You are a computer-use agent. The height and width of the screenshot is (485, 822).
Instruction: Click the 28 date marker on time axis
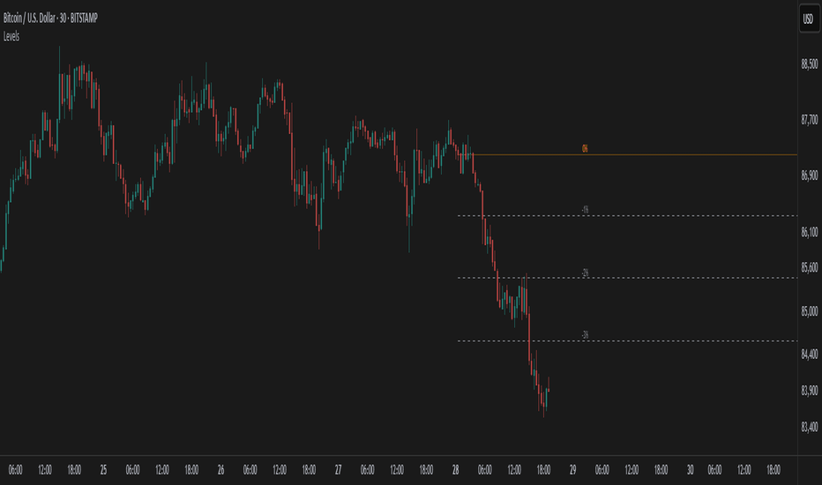pyautogui.click(x=456, y=470)
